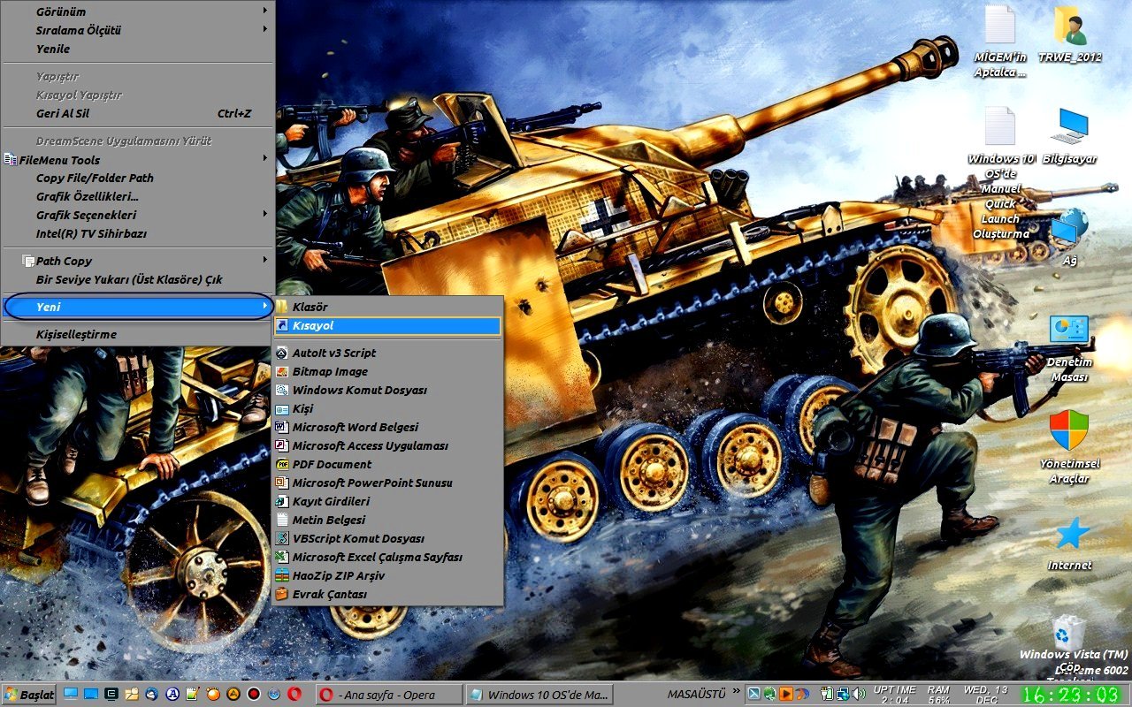
Task: Select Geri Al Sil menu entry
Action: click(138, 113)
